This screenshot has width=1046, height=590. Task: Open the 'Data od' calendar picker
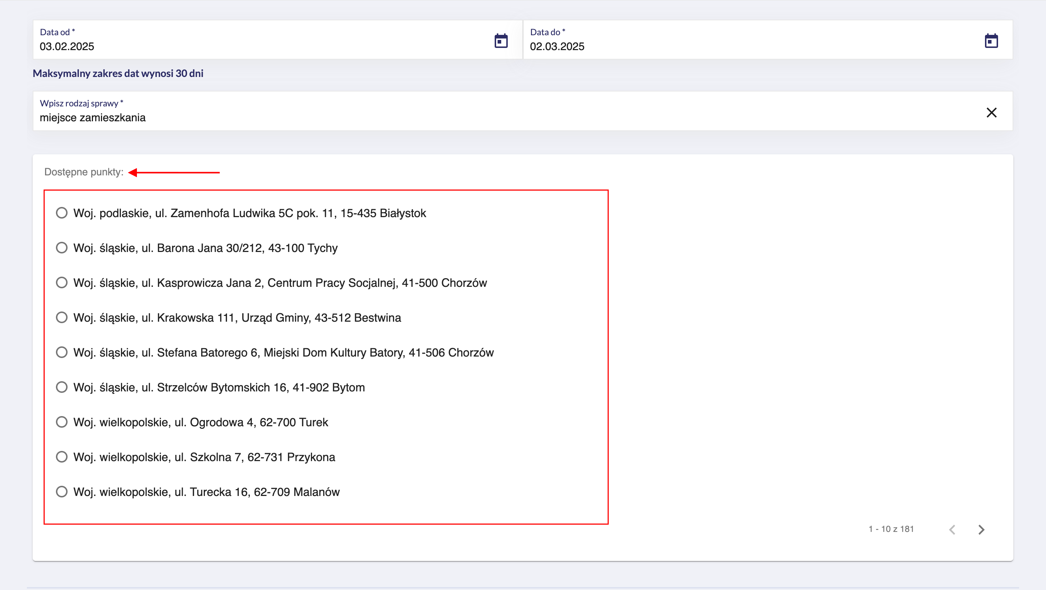tap(501, 41)
